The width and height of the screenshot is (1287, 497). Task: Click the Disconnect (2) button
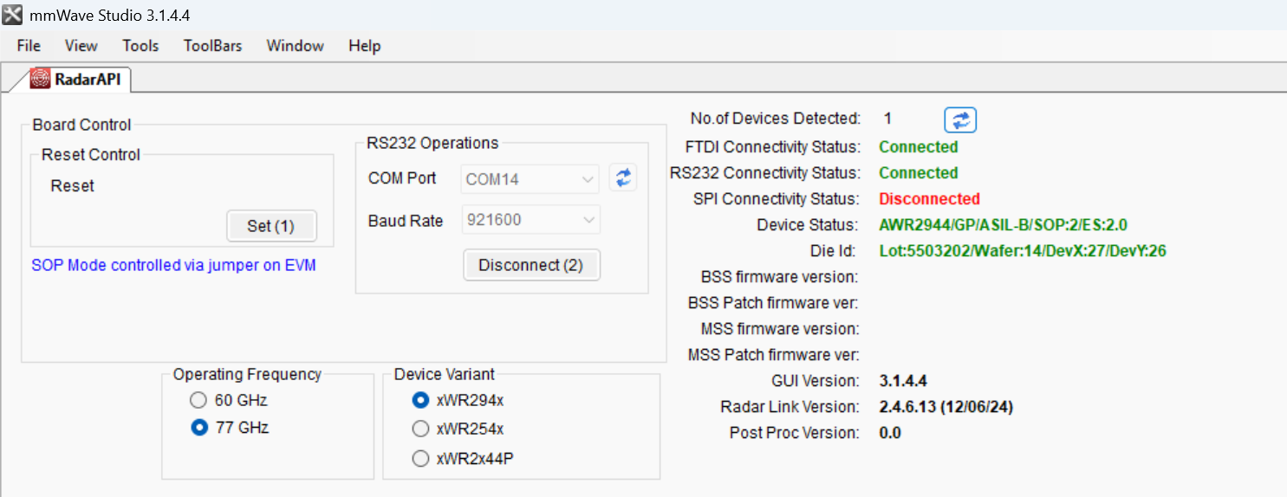click(x=531, y=265)
